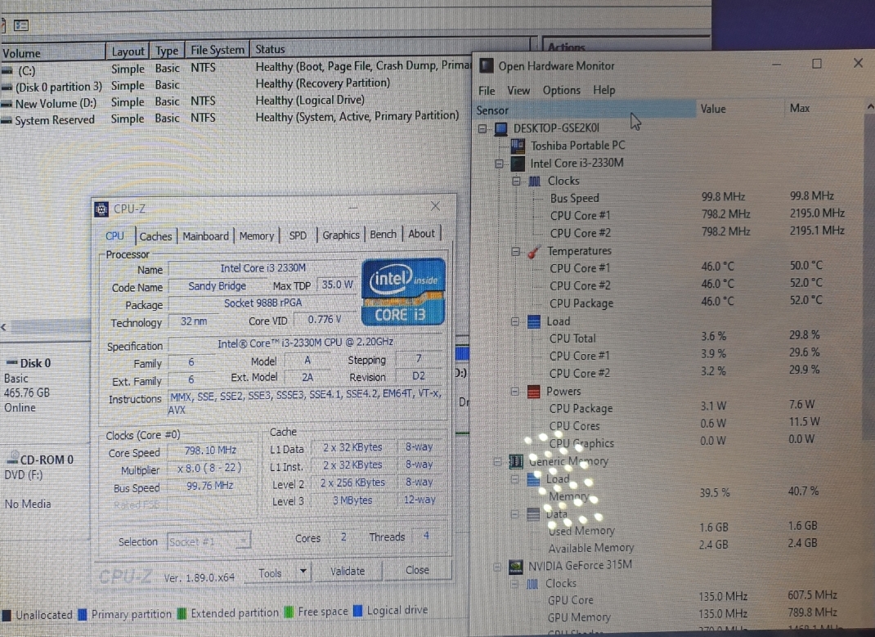
Task: Collapse the Clocks node under Intel Core
Action: 516,182
